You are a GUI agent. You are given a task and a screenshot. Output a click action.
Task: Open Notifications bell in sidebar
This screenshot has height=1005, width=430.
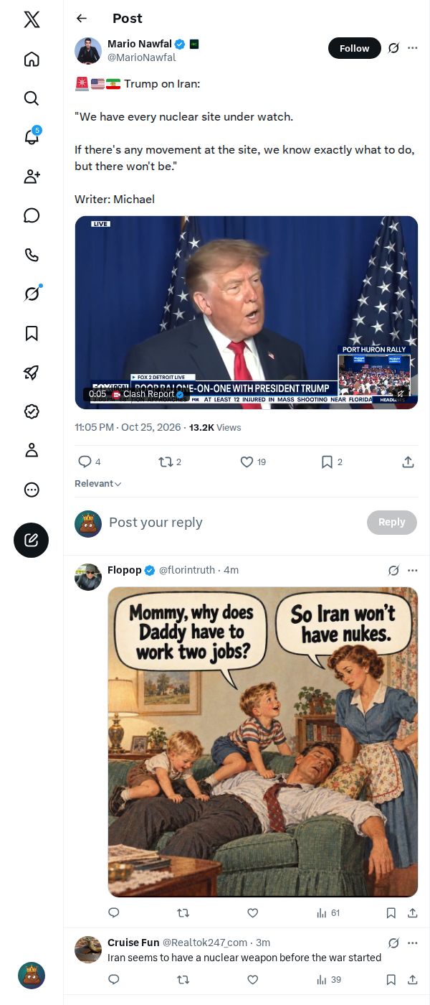32,137
